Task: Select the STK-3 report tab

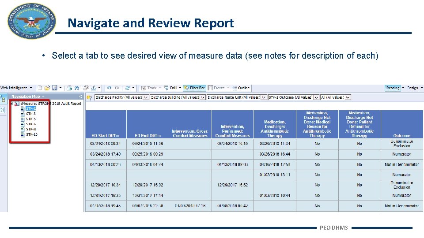Action: point(31,114)
